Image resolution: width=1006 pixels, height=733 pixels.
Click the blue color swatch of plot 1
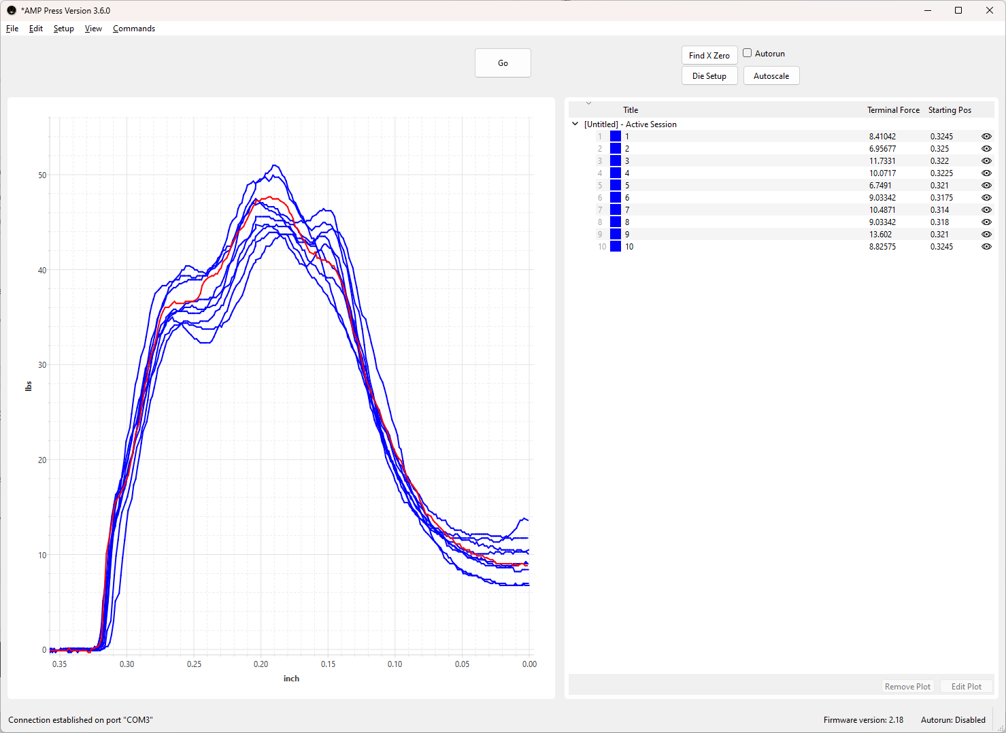coord(616,137)
